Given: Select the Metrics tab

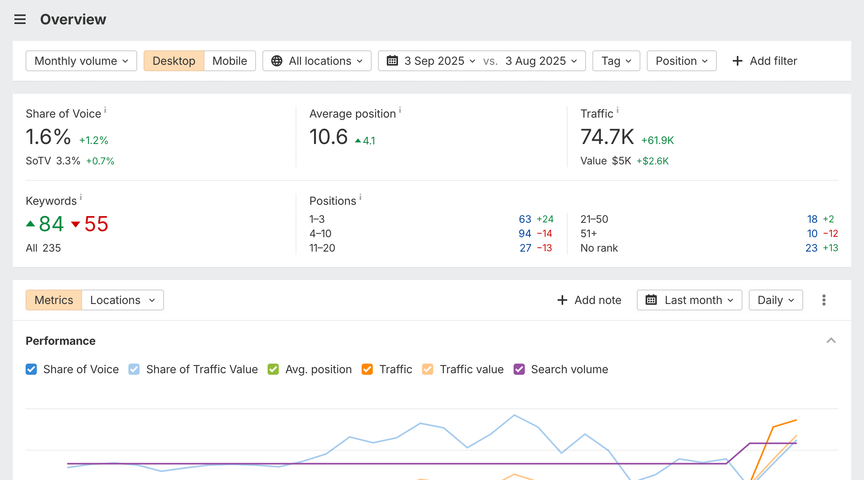Looking at the screenshot, I should point(54,300).
